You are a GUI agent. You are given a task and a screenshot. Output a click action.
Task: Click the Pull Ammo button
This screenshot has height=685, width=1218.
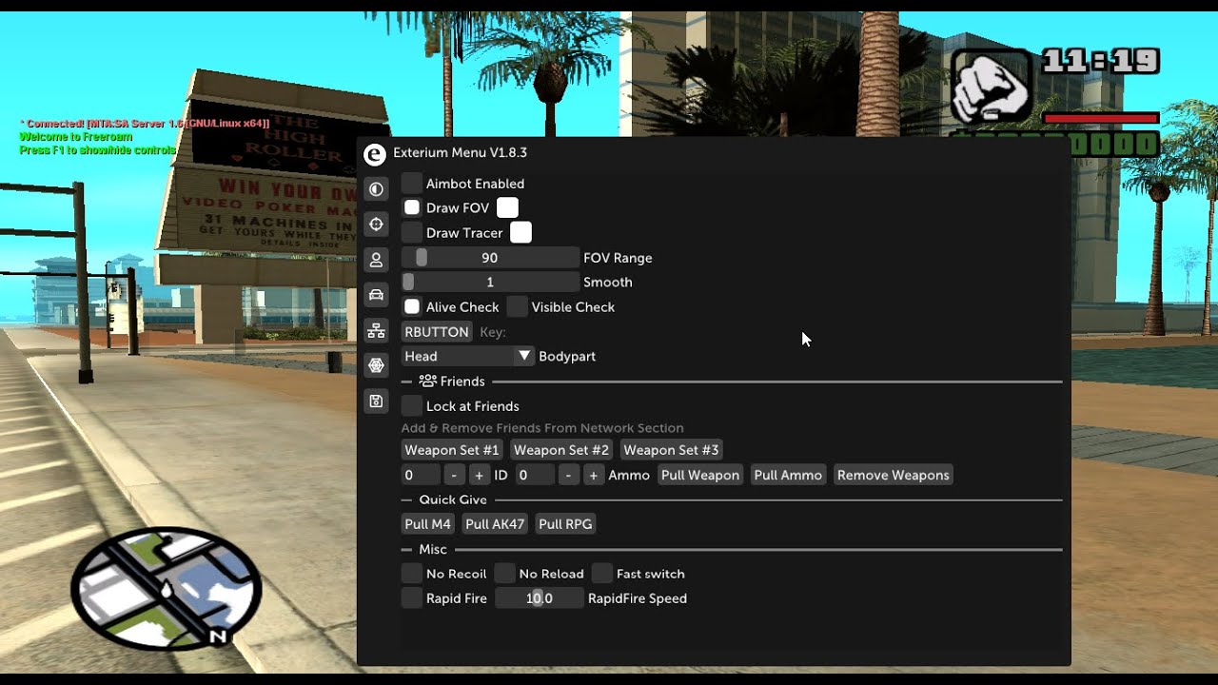(788, 475)
